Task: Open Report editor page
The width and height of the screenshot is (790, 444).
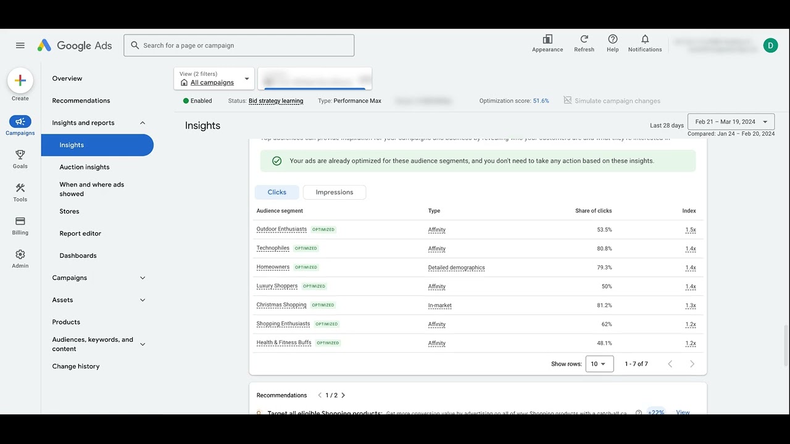Action: [80, 234]
